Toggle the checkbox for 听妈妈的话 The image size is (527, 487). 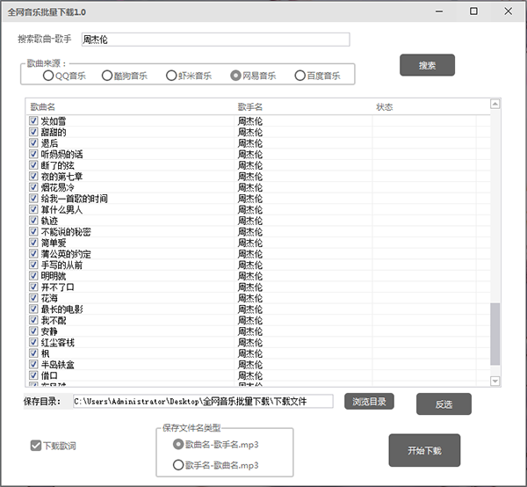click(x=33, y=155)
